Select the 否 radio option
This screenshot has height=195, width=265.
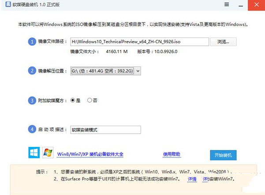pos(90,100)
